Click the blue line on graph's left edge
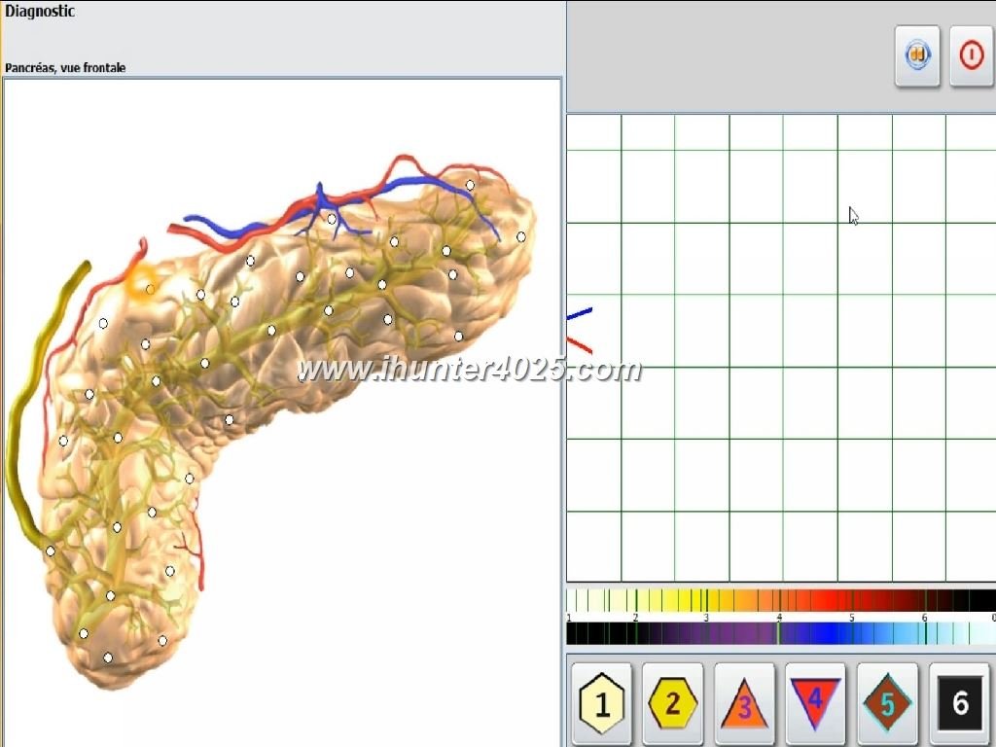996x747 pixels. click(x=580, y=313)
